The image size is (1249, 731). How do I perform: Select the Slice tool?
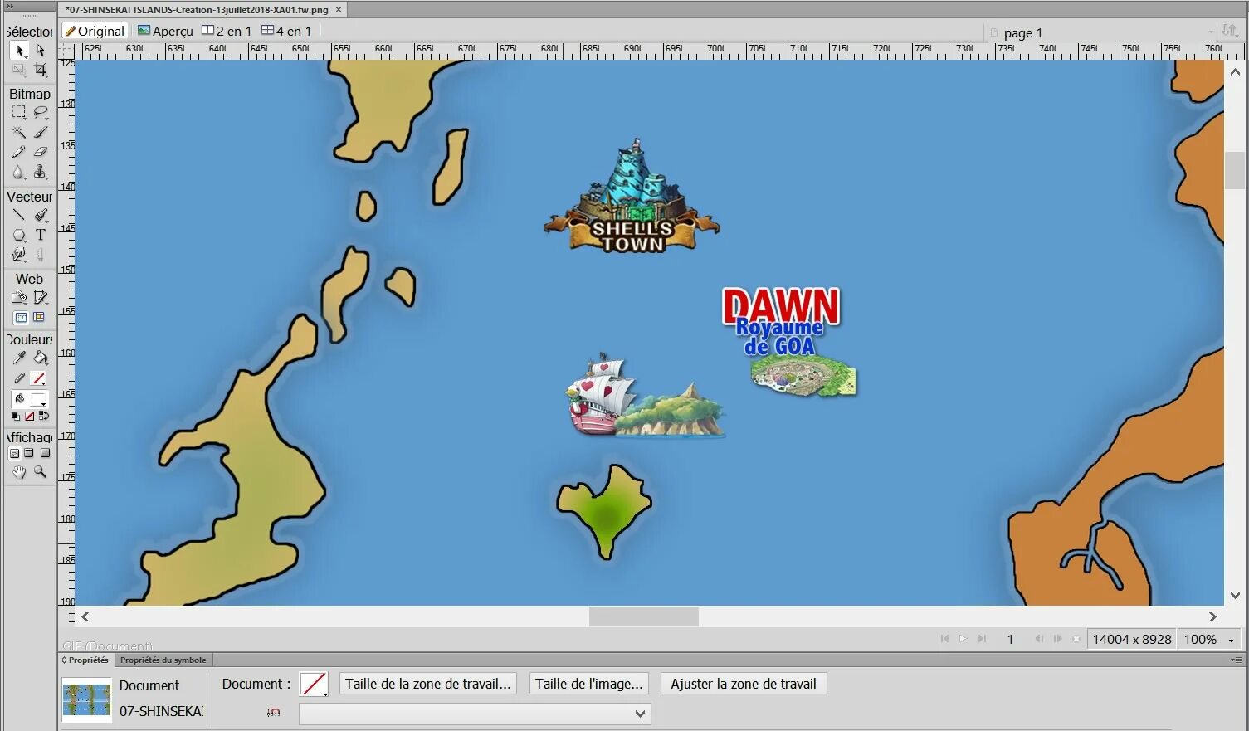(x=40, y=297)
